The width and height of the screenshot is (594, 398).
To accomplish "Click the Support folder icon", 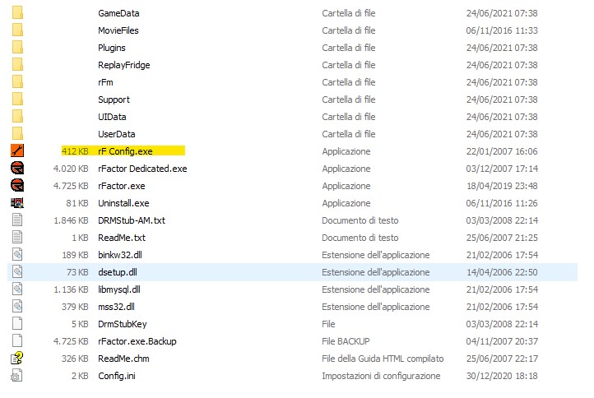I will (17, 99).
